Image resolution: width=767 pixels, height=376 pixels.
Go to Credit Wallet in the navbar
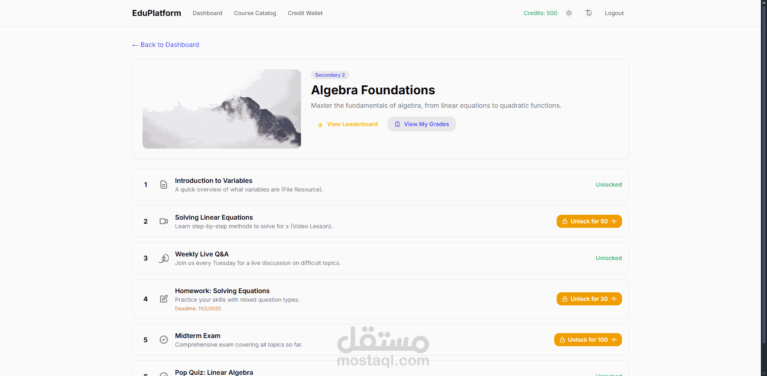[305, 13]
